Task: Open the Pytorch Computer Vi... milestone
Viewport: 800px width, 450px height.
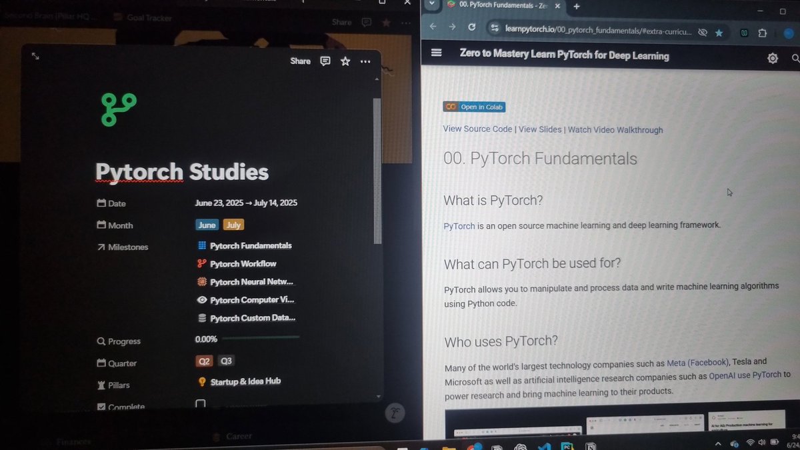Action: [x=246, y=300]
